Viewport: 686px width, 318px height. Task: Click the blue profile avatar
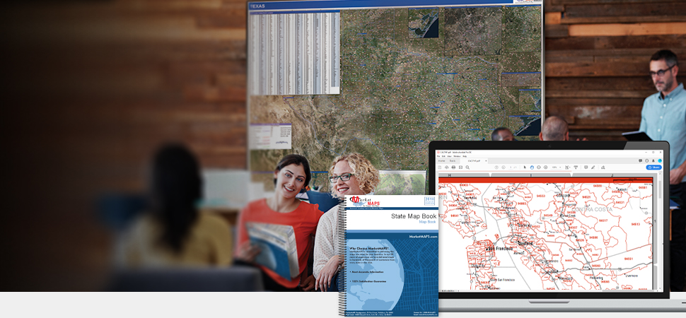(x=660, y=160)
